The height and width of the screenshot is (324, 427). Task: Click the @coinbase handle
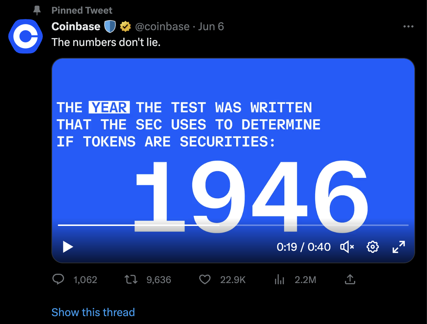pos(162,27)
